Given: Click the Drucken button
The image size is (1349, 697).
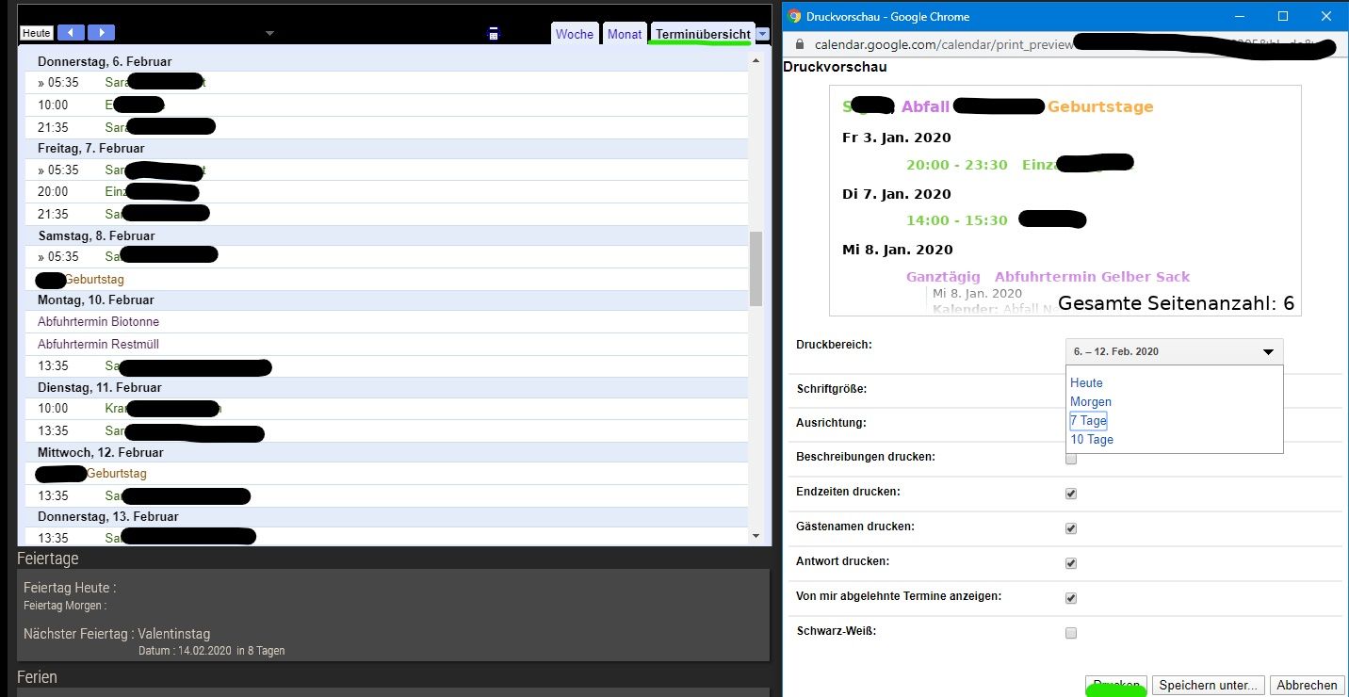Looking at the screenshot, I should click(1116, 685).
